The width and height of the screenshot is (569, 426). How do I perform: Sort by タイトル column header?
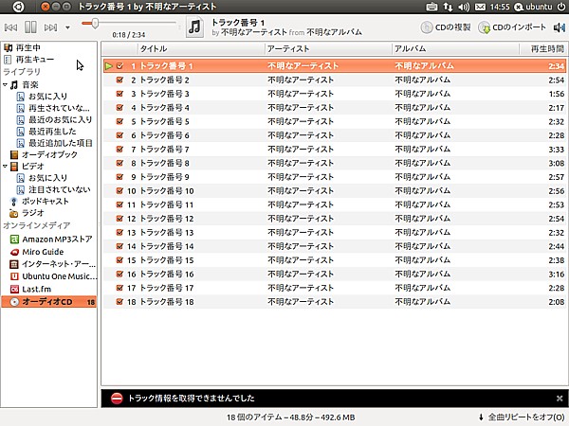click(x=201, y=49)
